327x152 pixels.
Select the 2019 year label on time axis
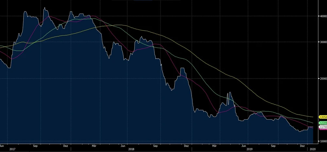(x=250, y=149)
